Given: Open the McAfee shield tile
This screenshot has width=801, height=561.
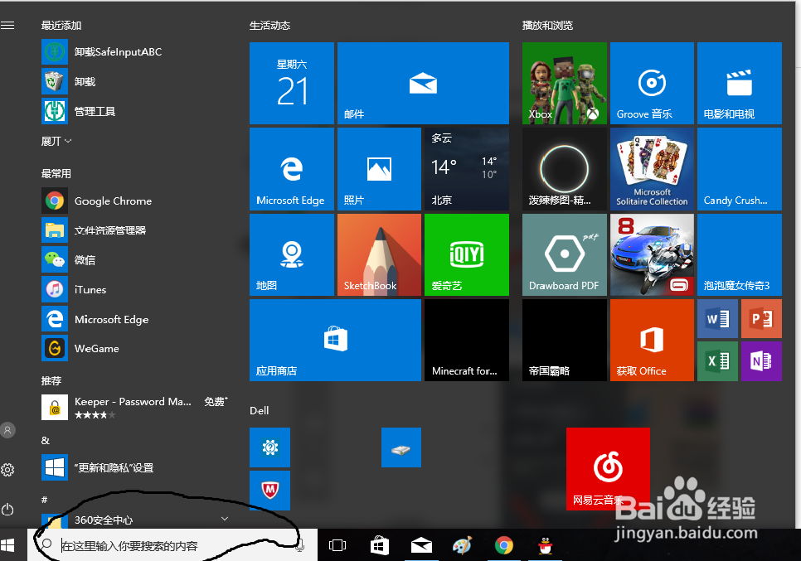Looking at the screenshot, I should pyautogui.click(x=269, y=491).
